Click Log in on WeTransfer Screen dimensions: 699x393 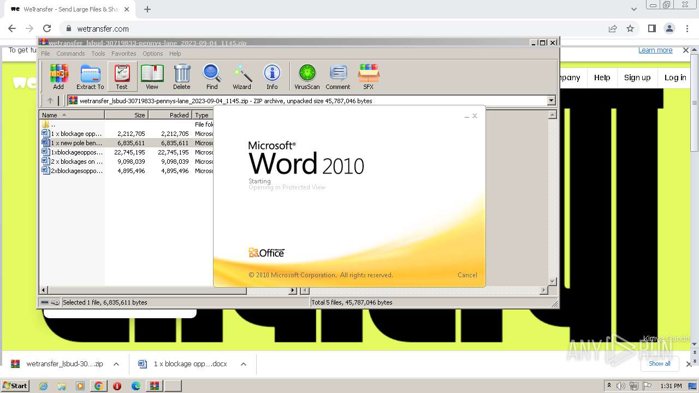(x=675, y=78)
